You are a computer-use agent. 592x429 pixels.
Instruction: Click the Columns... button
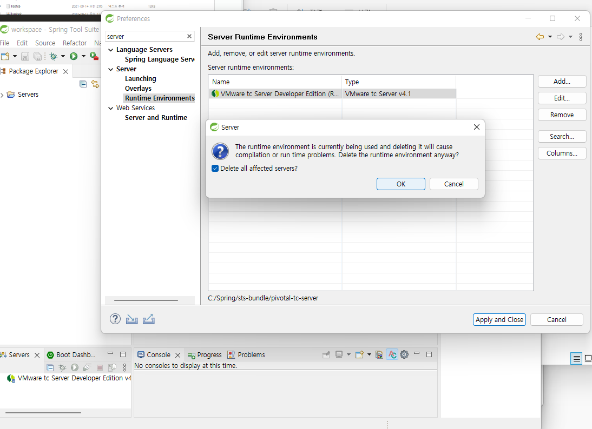562,153
